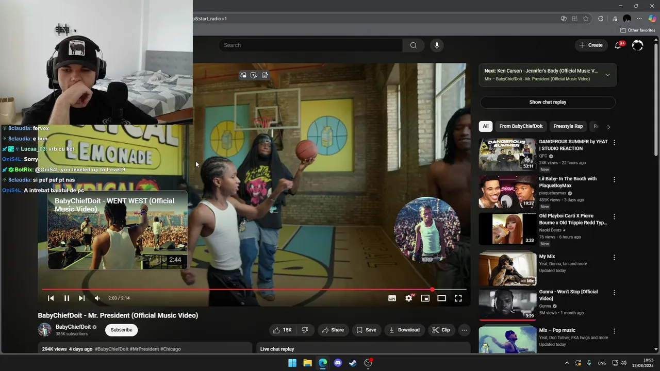
Task: Save the video to playlist
Action: (x=367, y=330)
